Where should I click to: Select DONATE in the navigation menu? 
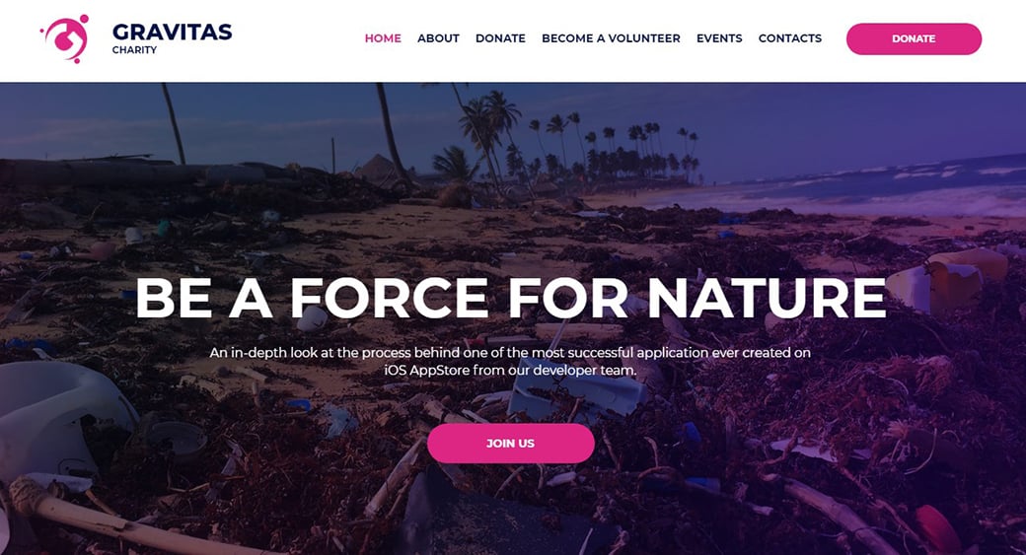pos(500,38)
